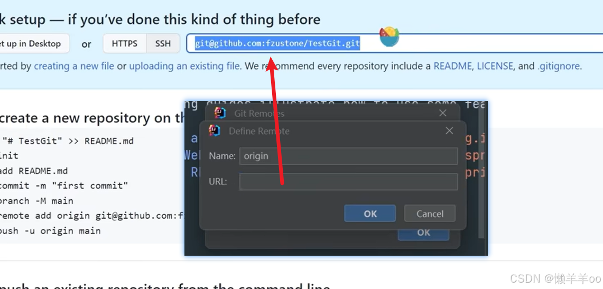Open the LICENSE link
This screenshot has height=289, width=603.
click(495, 66)
